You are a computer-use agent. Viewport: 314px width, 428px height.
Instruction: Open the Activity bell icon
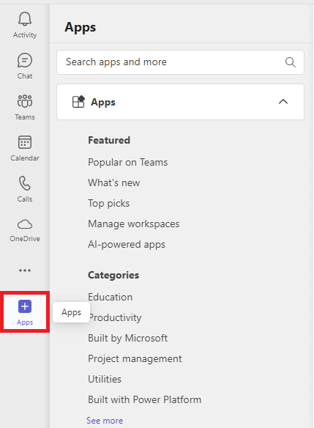25,19
